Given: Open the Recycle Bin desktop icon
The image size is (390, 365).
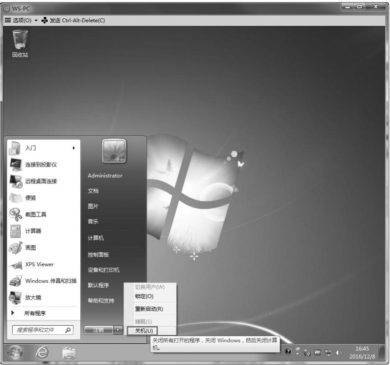Looking at the screenshot, I should [x=20, y=44].
